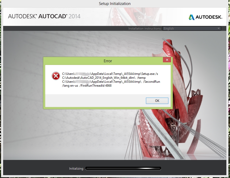
Task: Click the AUTODESK wordmark at top right
Action: 209,17
